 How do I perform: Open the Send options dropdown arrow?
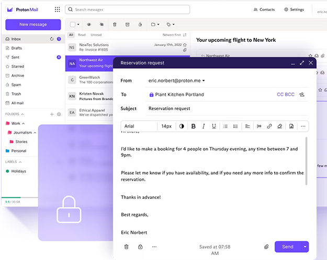(305, 246)
